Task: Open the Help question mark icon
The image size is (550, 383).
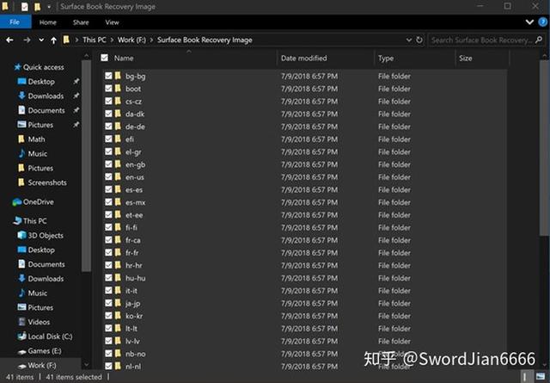Action: coord(542,22)
